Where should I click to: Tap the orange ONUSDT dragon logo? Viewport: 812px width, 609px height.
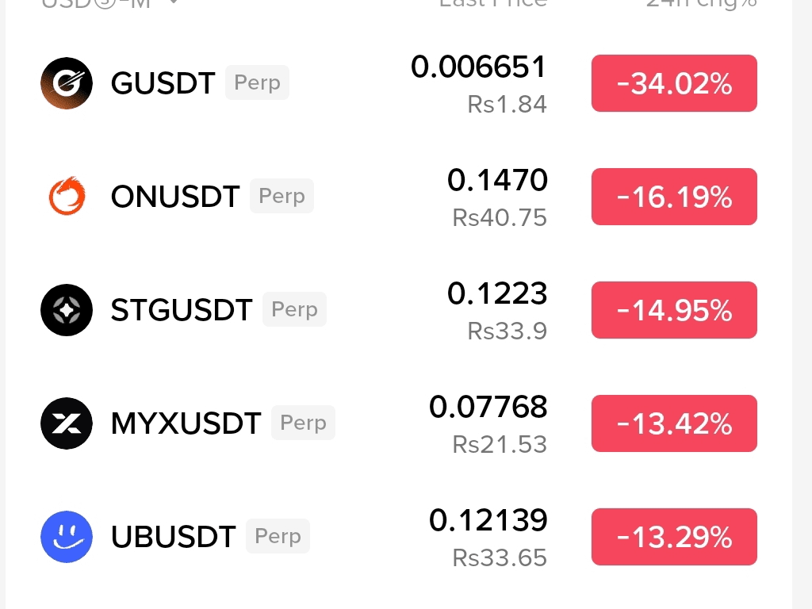click(67, 197)
